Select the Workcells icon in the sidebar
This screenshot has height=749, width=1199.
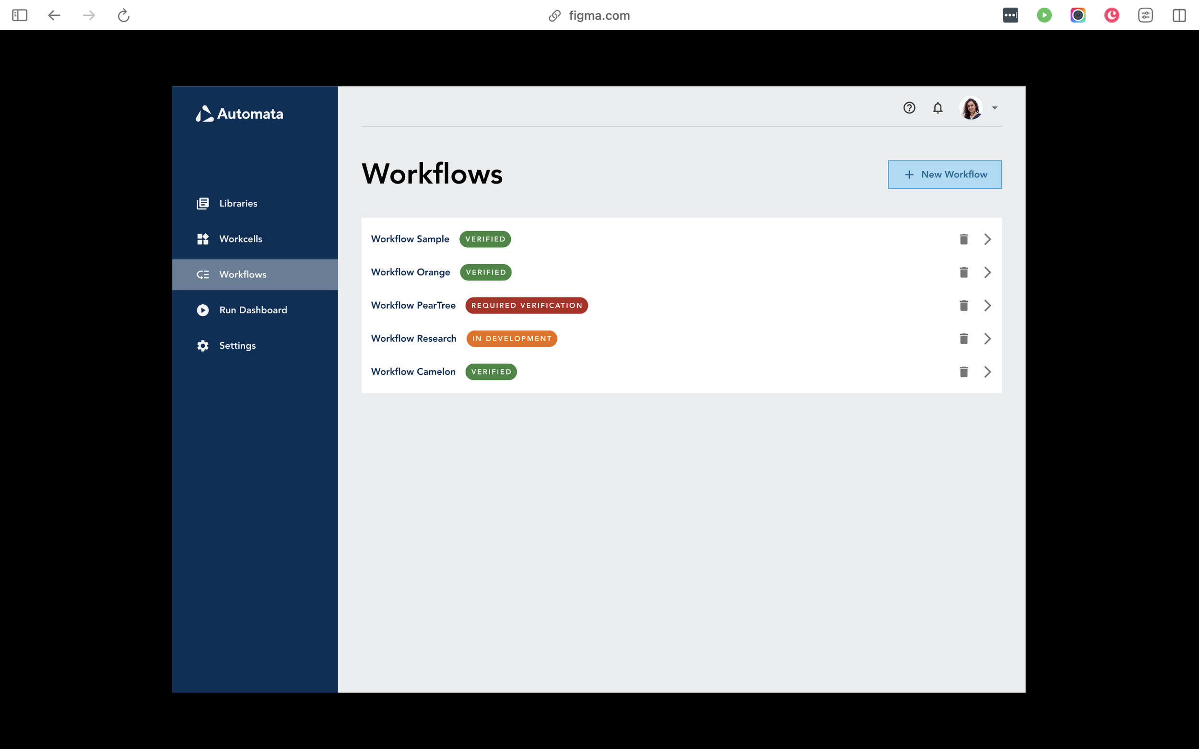(x=203, y=239)
